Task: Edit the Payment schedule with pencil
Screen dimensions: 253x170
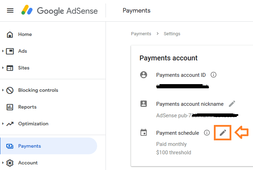Action: click(223, 133)
